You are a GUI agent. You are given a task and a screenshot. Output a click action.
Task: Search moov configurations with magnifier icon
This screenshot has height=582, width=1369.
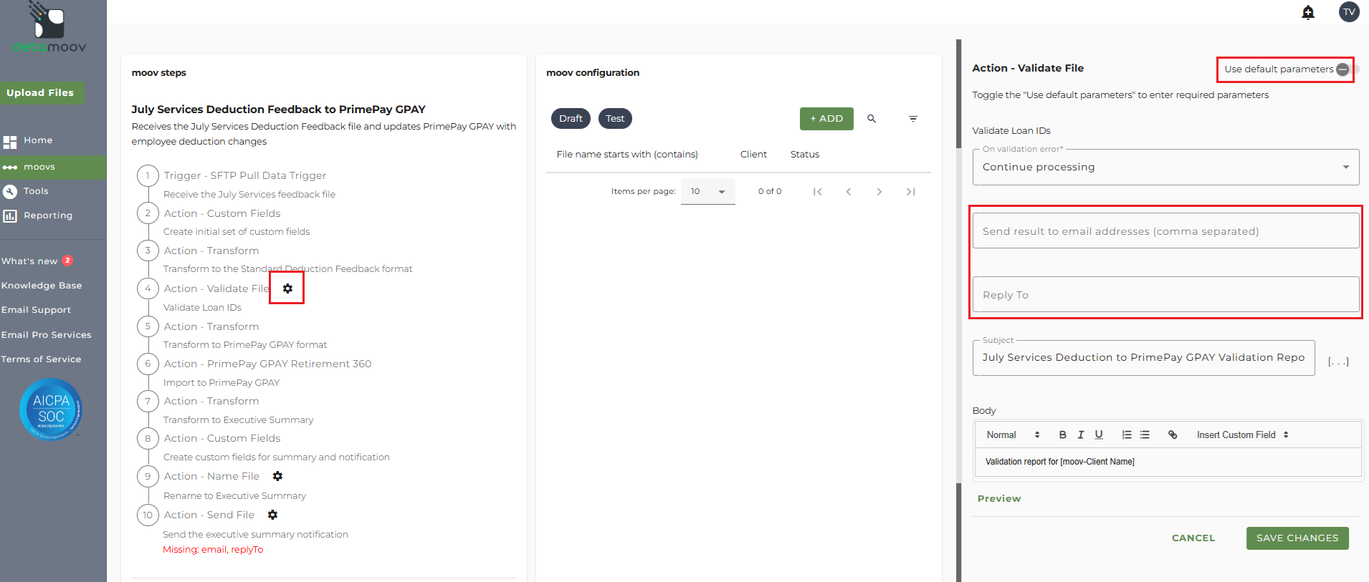[872, 119]
